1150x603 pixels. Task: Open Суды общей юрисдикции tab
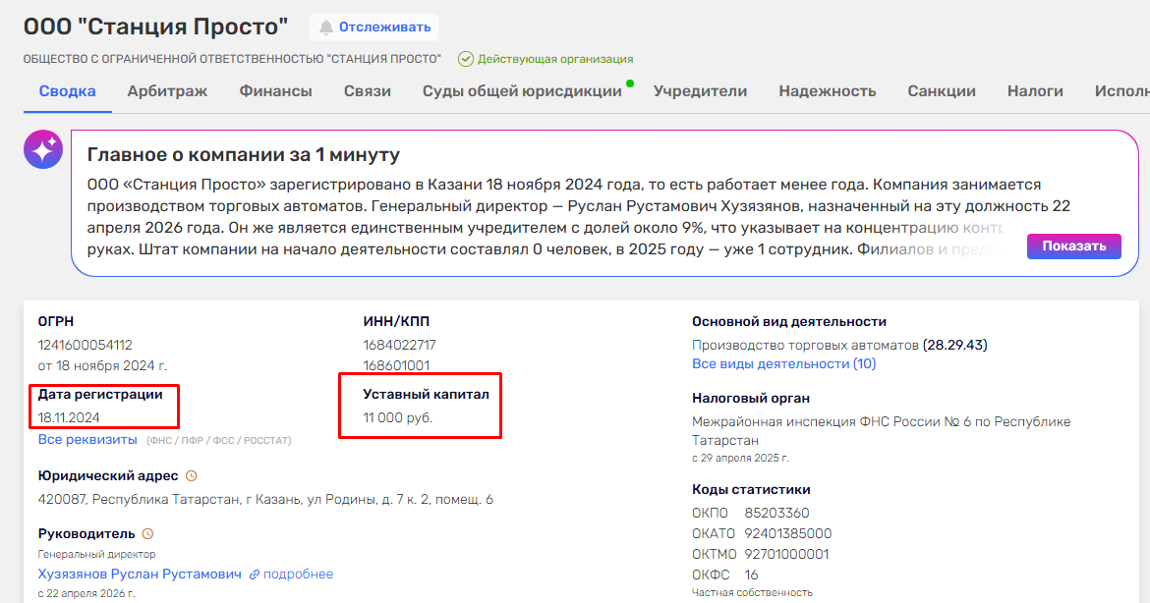[x=522, y=91]
